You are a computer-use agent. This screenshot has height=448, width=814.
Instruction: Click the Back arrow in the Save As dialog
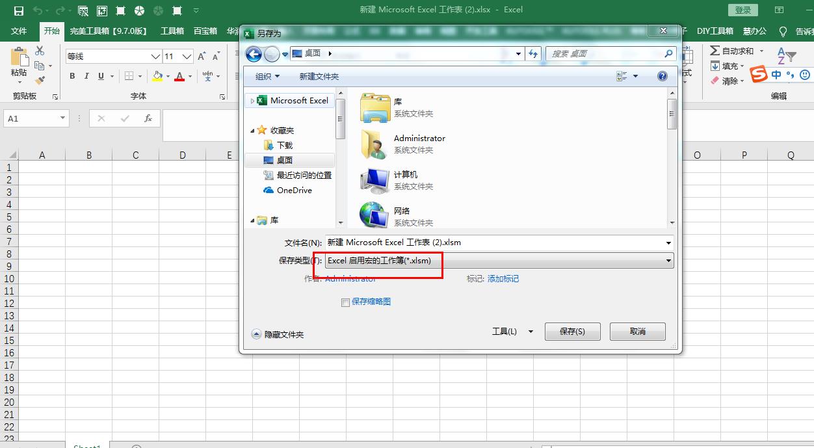pyautogui.click(x=254, y=54)
